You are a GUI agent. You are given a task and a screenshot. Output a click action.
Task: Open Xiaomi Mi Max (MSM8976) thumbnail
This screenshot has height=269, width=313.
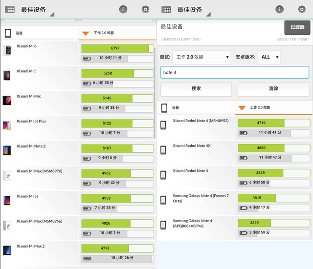pos(7,175)
